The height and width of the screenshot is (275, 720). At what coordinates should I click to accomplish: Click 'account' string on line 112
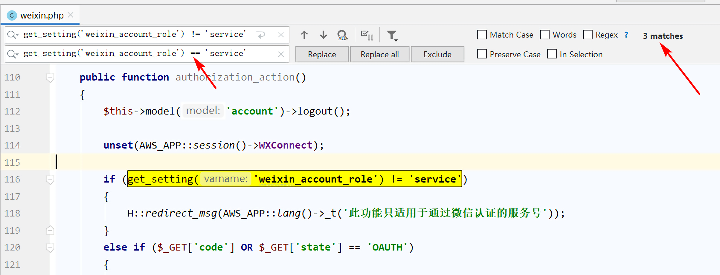(252, 111)
